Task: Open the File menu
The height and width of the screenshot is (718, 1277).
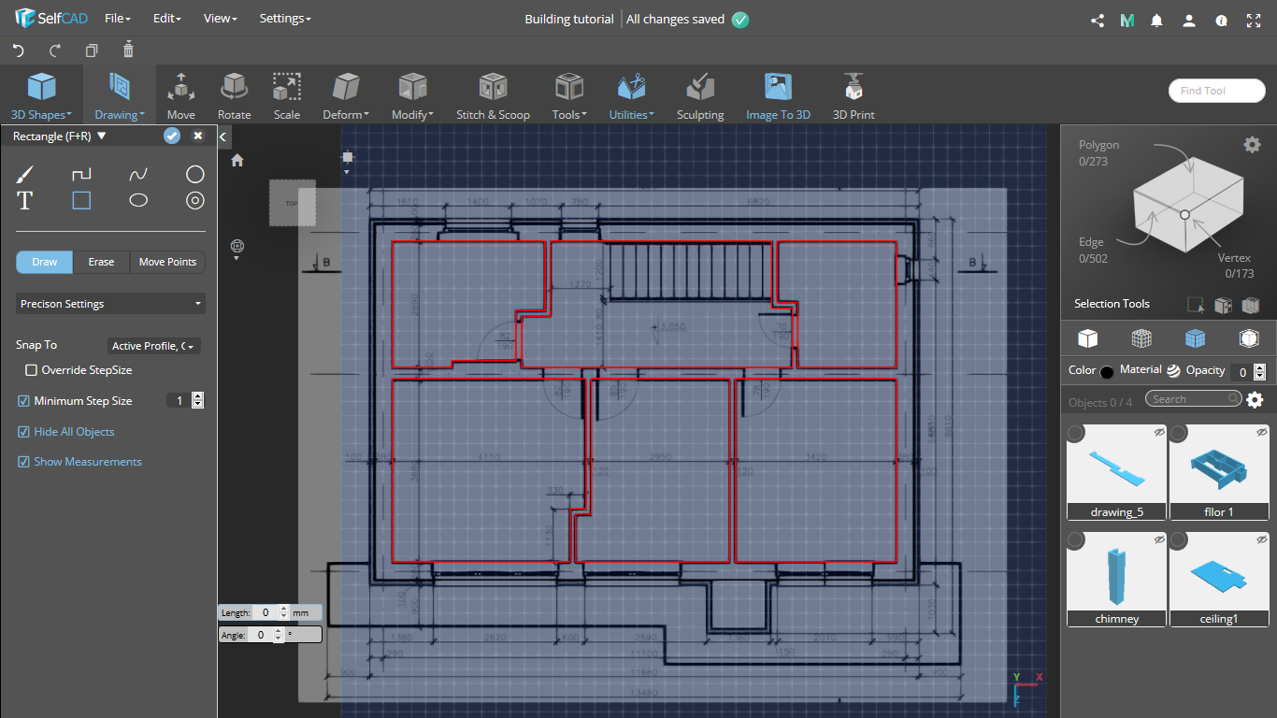Action: coord(118,19)
